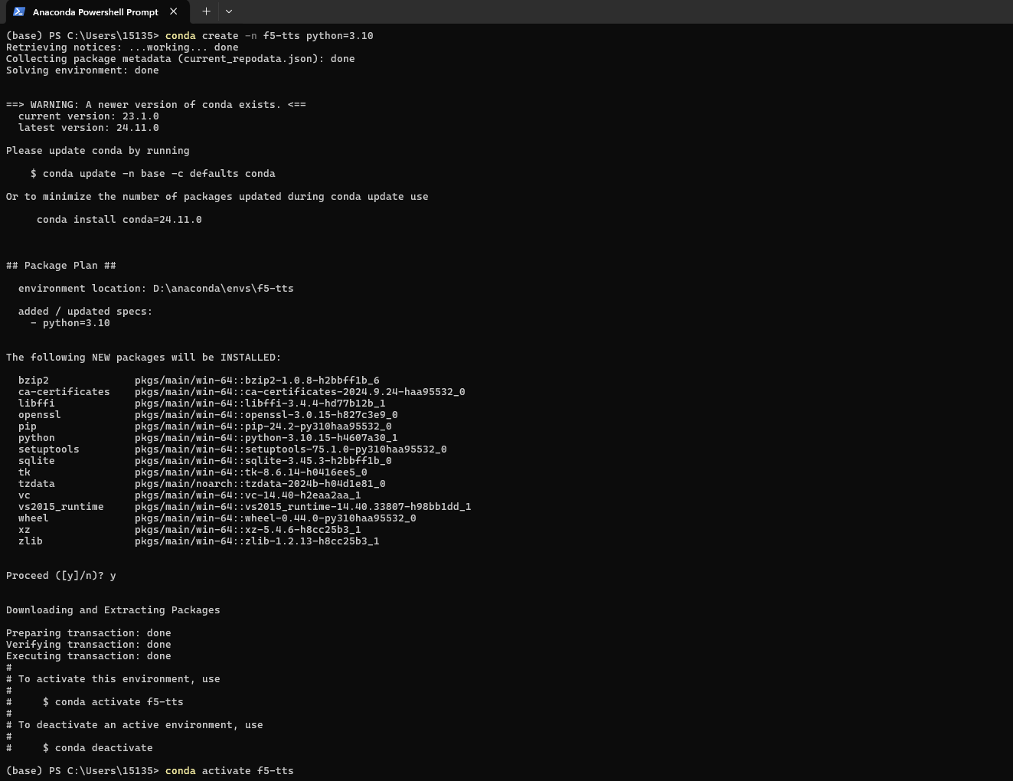Click the libffi package row
The width and height of the screenshot is (1013, 781).
coord(202,404)
